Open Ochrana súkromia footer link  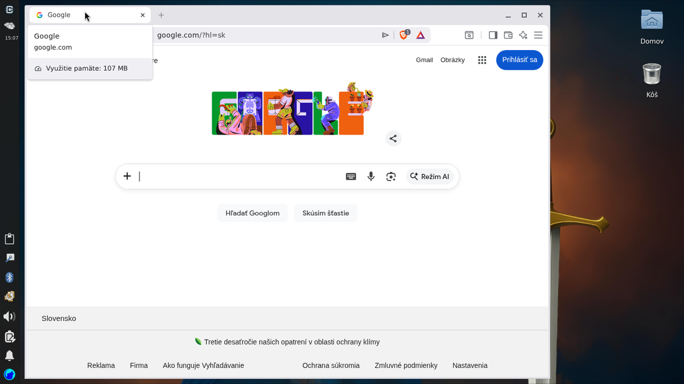[331, 365]
